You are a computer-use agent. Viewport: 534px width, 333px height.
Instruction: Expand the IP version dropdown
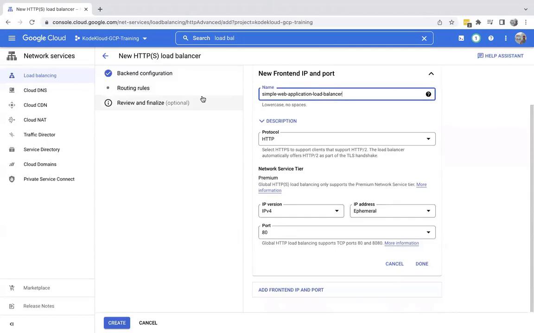[301, 211]
